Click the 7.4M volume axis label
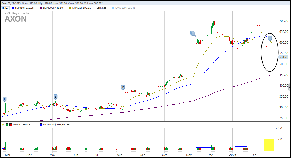Viewport: 291px width, 158px height. pyautogui.click(x=279, y=128)
